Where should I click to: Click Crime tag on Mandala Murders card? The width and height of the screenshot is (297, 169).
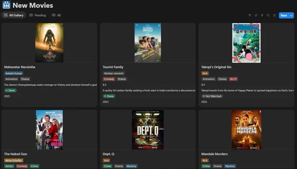click(x=206, y=166)
